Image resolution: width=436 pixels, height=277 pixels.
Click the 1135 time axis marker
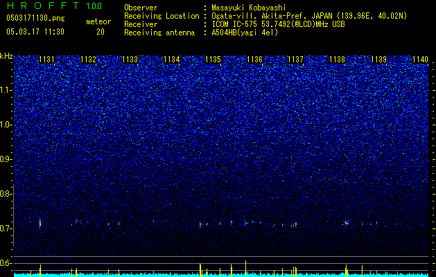click(x=213, y=60)
